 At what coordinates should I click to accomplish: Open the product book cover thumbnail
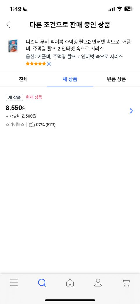[x=13, y=46]
